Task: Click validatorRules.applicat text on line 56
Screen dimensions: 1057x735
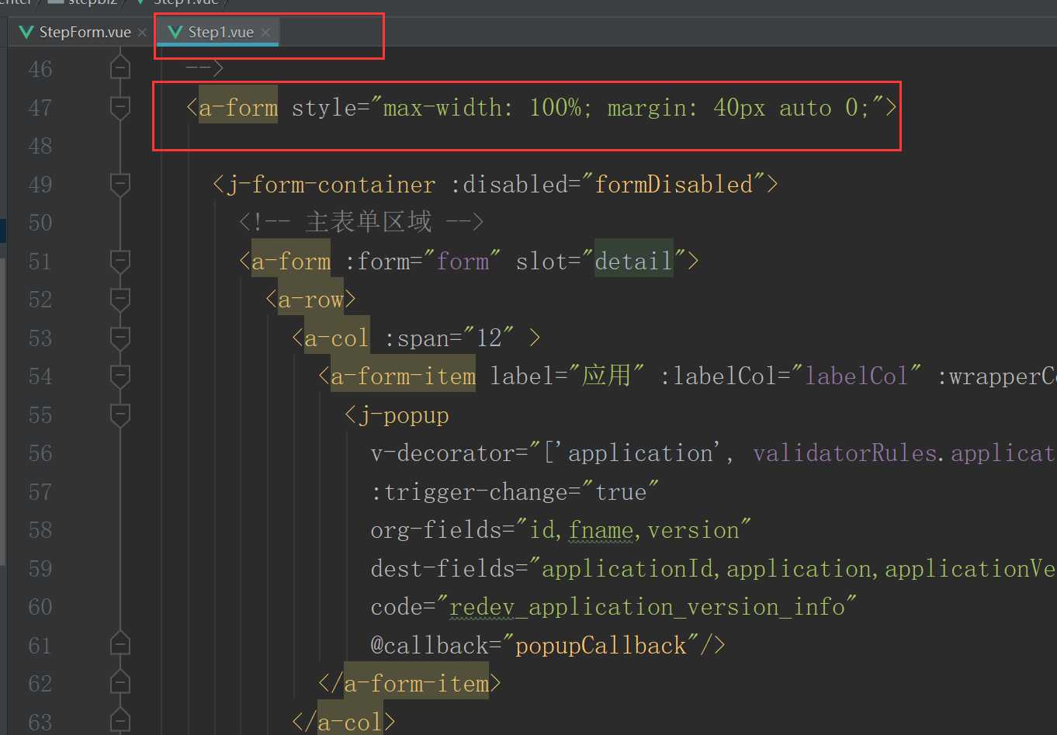Action: (904, 453)
